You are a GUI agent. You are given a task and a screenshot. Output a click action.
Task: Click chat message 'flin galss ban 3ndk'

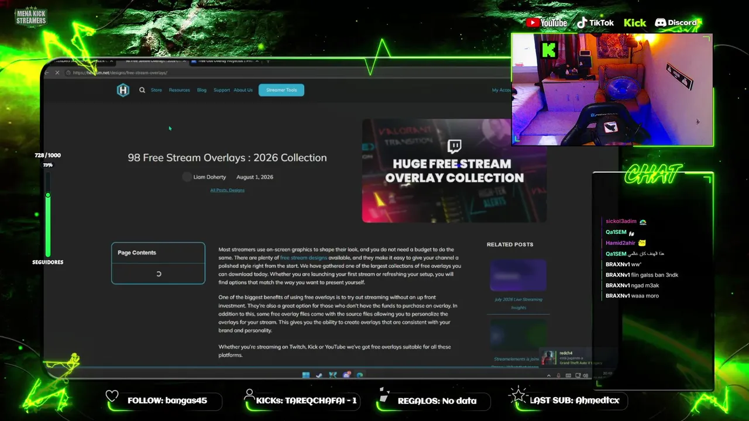tap(655, 275)
